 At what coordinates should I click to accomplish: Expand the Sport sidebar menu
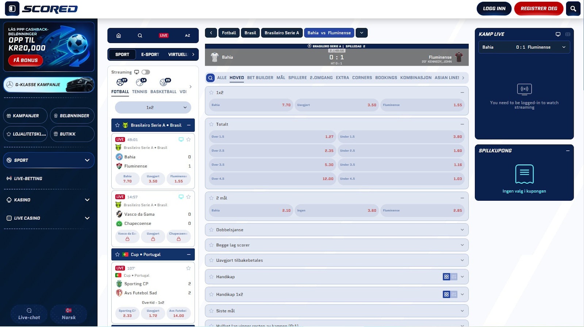pos(49,160)
